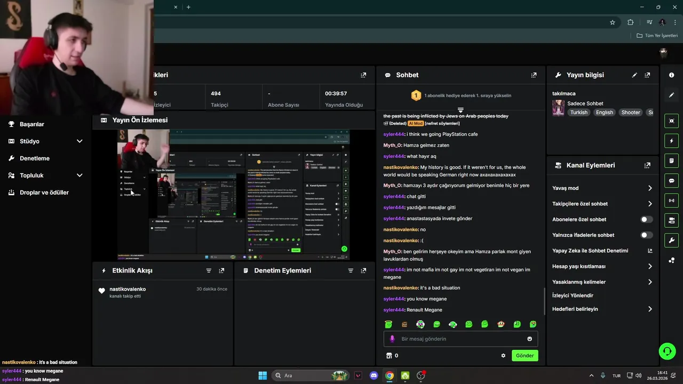Pop out the Yayın bilgisi panel

click(x=647, y=75)
